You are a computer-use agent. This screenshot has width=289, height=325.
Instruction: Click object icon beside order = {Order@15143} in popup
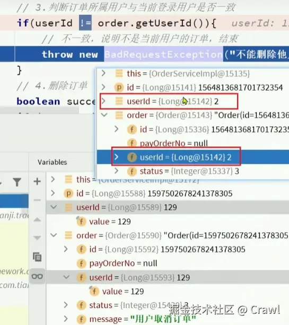(x=119, y=115)
